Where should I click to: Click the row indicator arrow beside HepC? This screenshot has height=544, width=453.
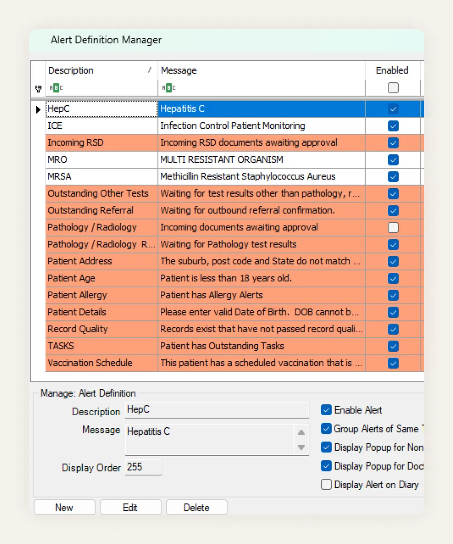39,109
